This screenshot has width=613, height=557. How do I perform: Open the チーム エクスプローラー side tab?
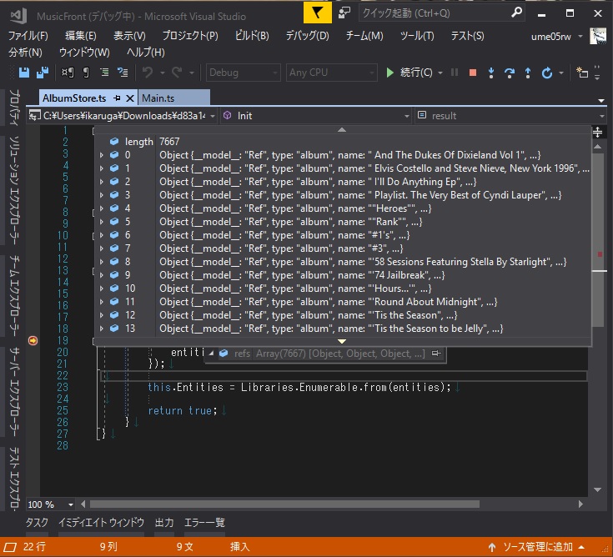click(x=14, y=295)
